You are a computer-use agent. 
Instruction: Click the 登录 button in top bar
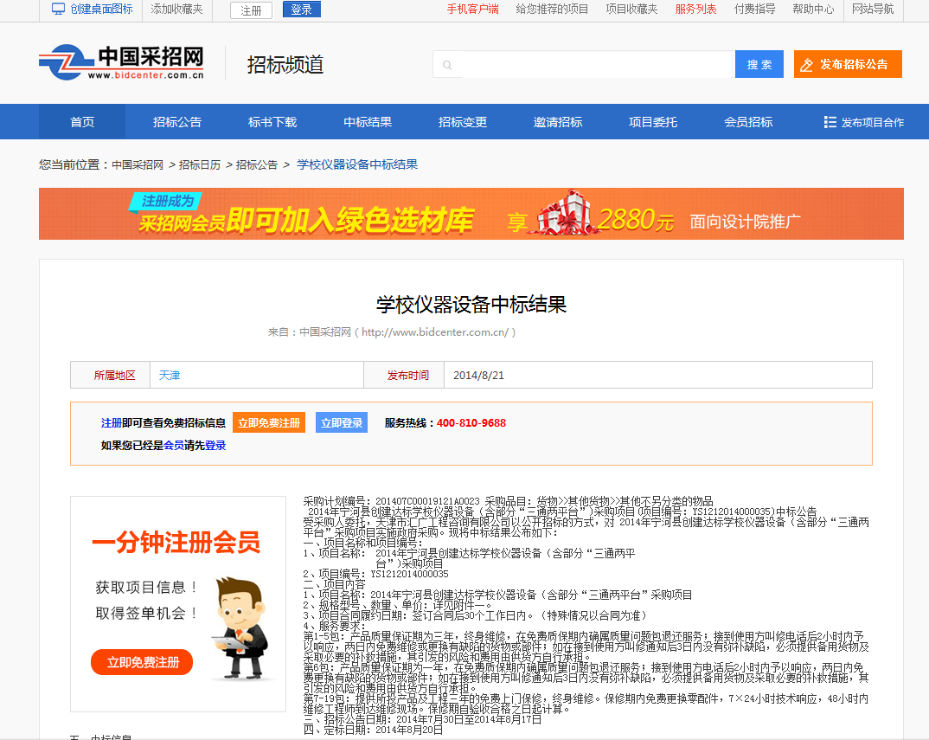coord(301,10)
